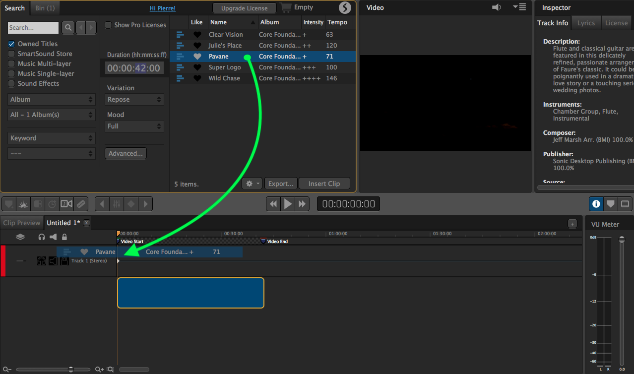This screenshot has width=634, height=374.
Task: Switch to the Search tab
Action: pyautogui.click(x=15, y=8)
